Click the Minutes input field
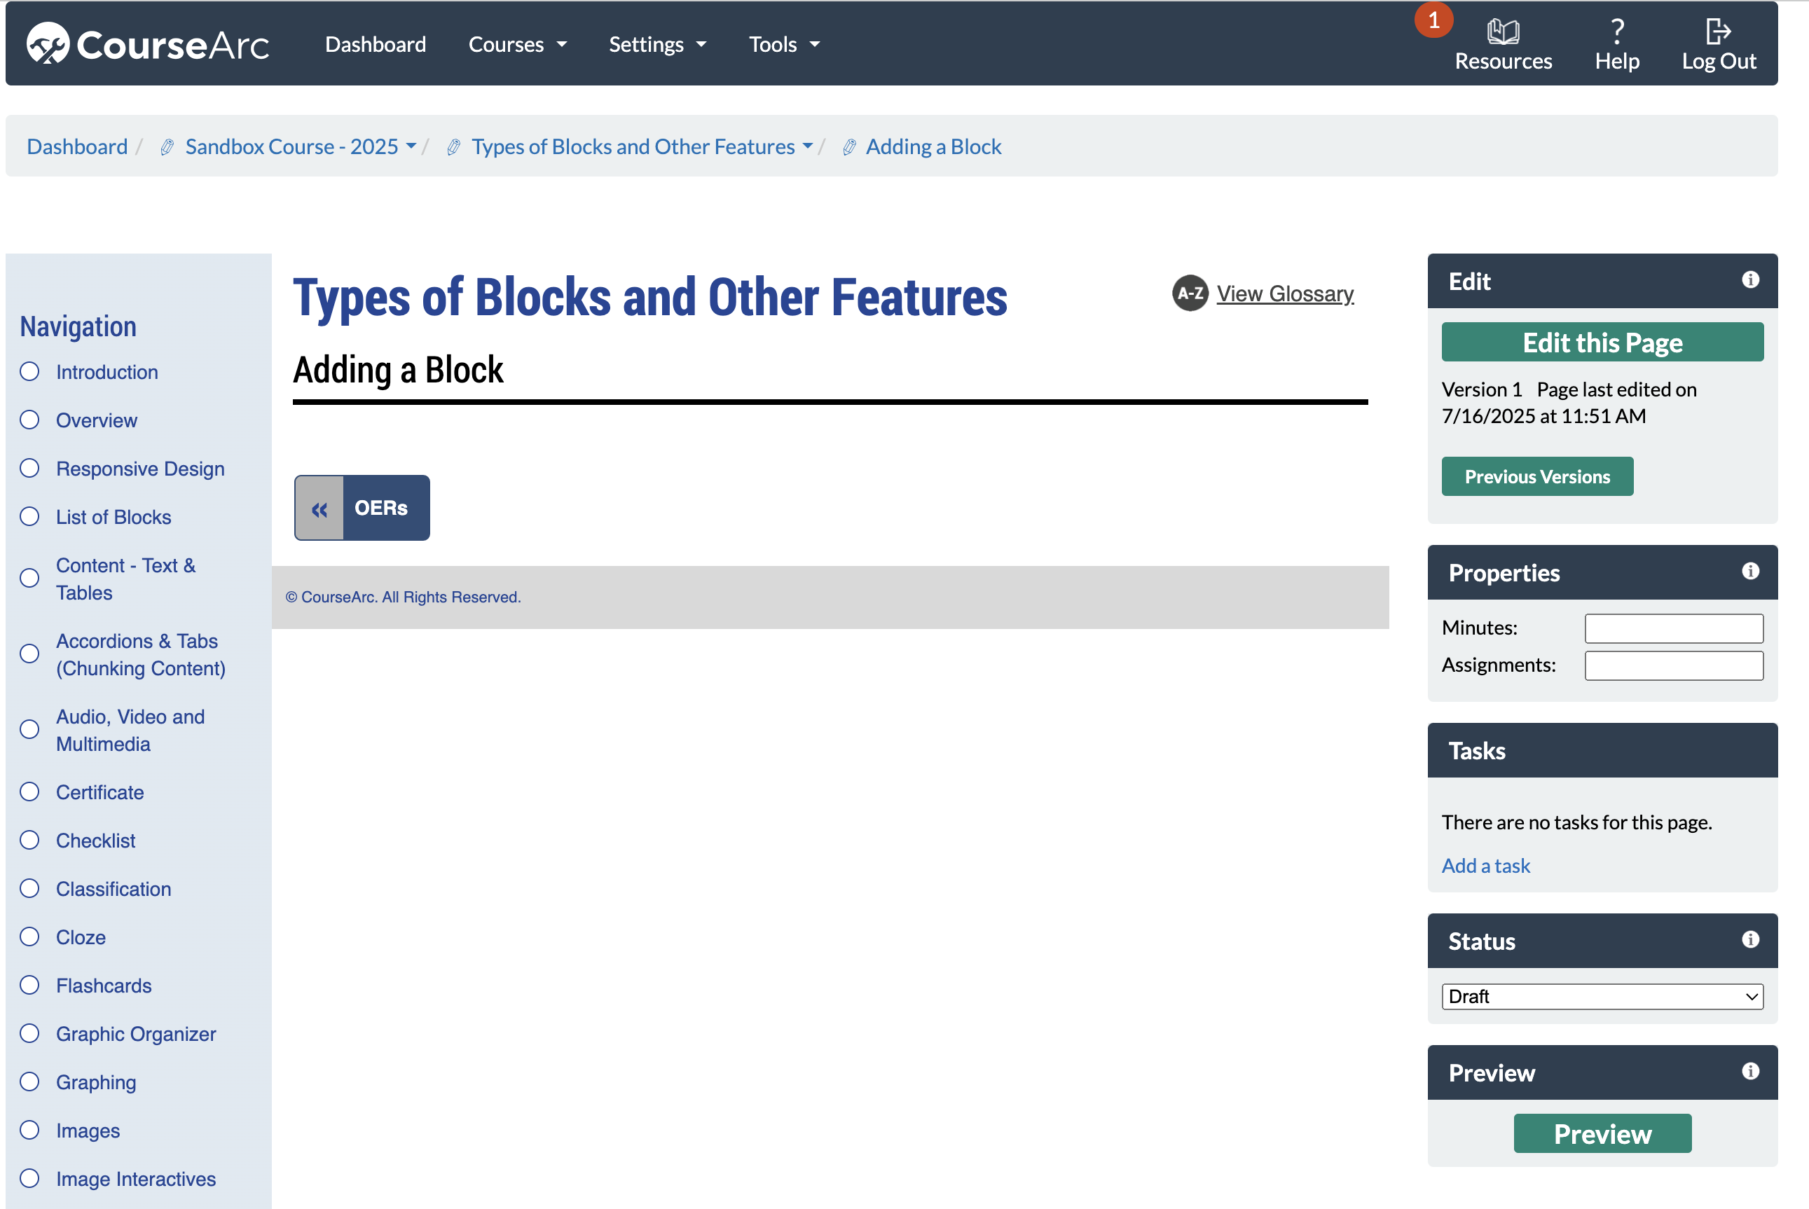The height and width of the screenshot is (1209, 1809). pyautogui.click(x=1672, y=628)
